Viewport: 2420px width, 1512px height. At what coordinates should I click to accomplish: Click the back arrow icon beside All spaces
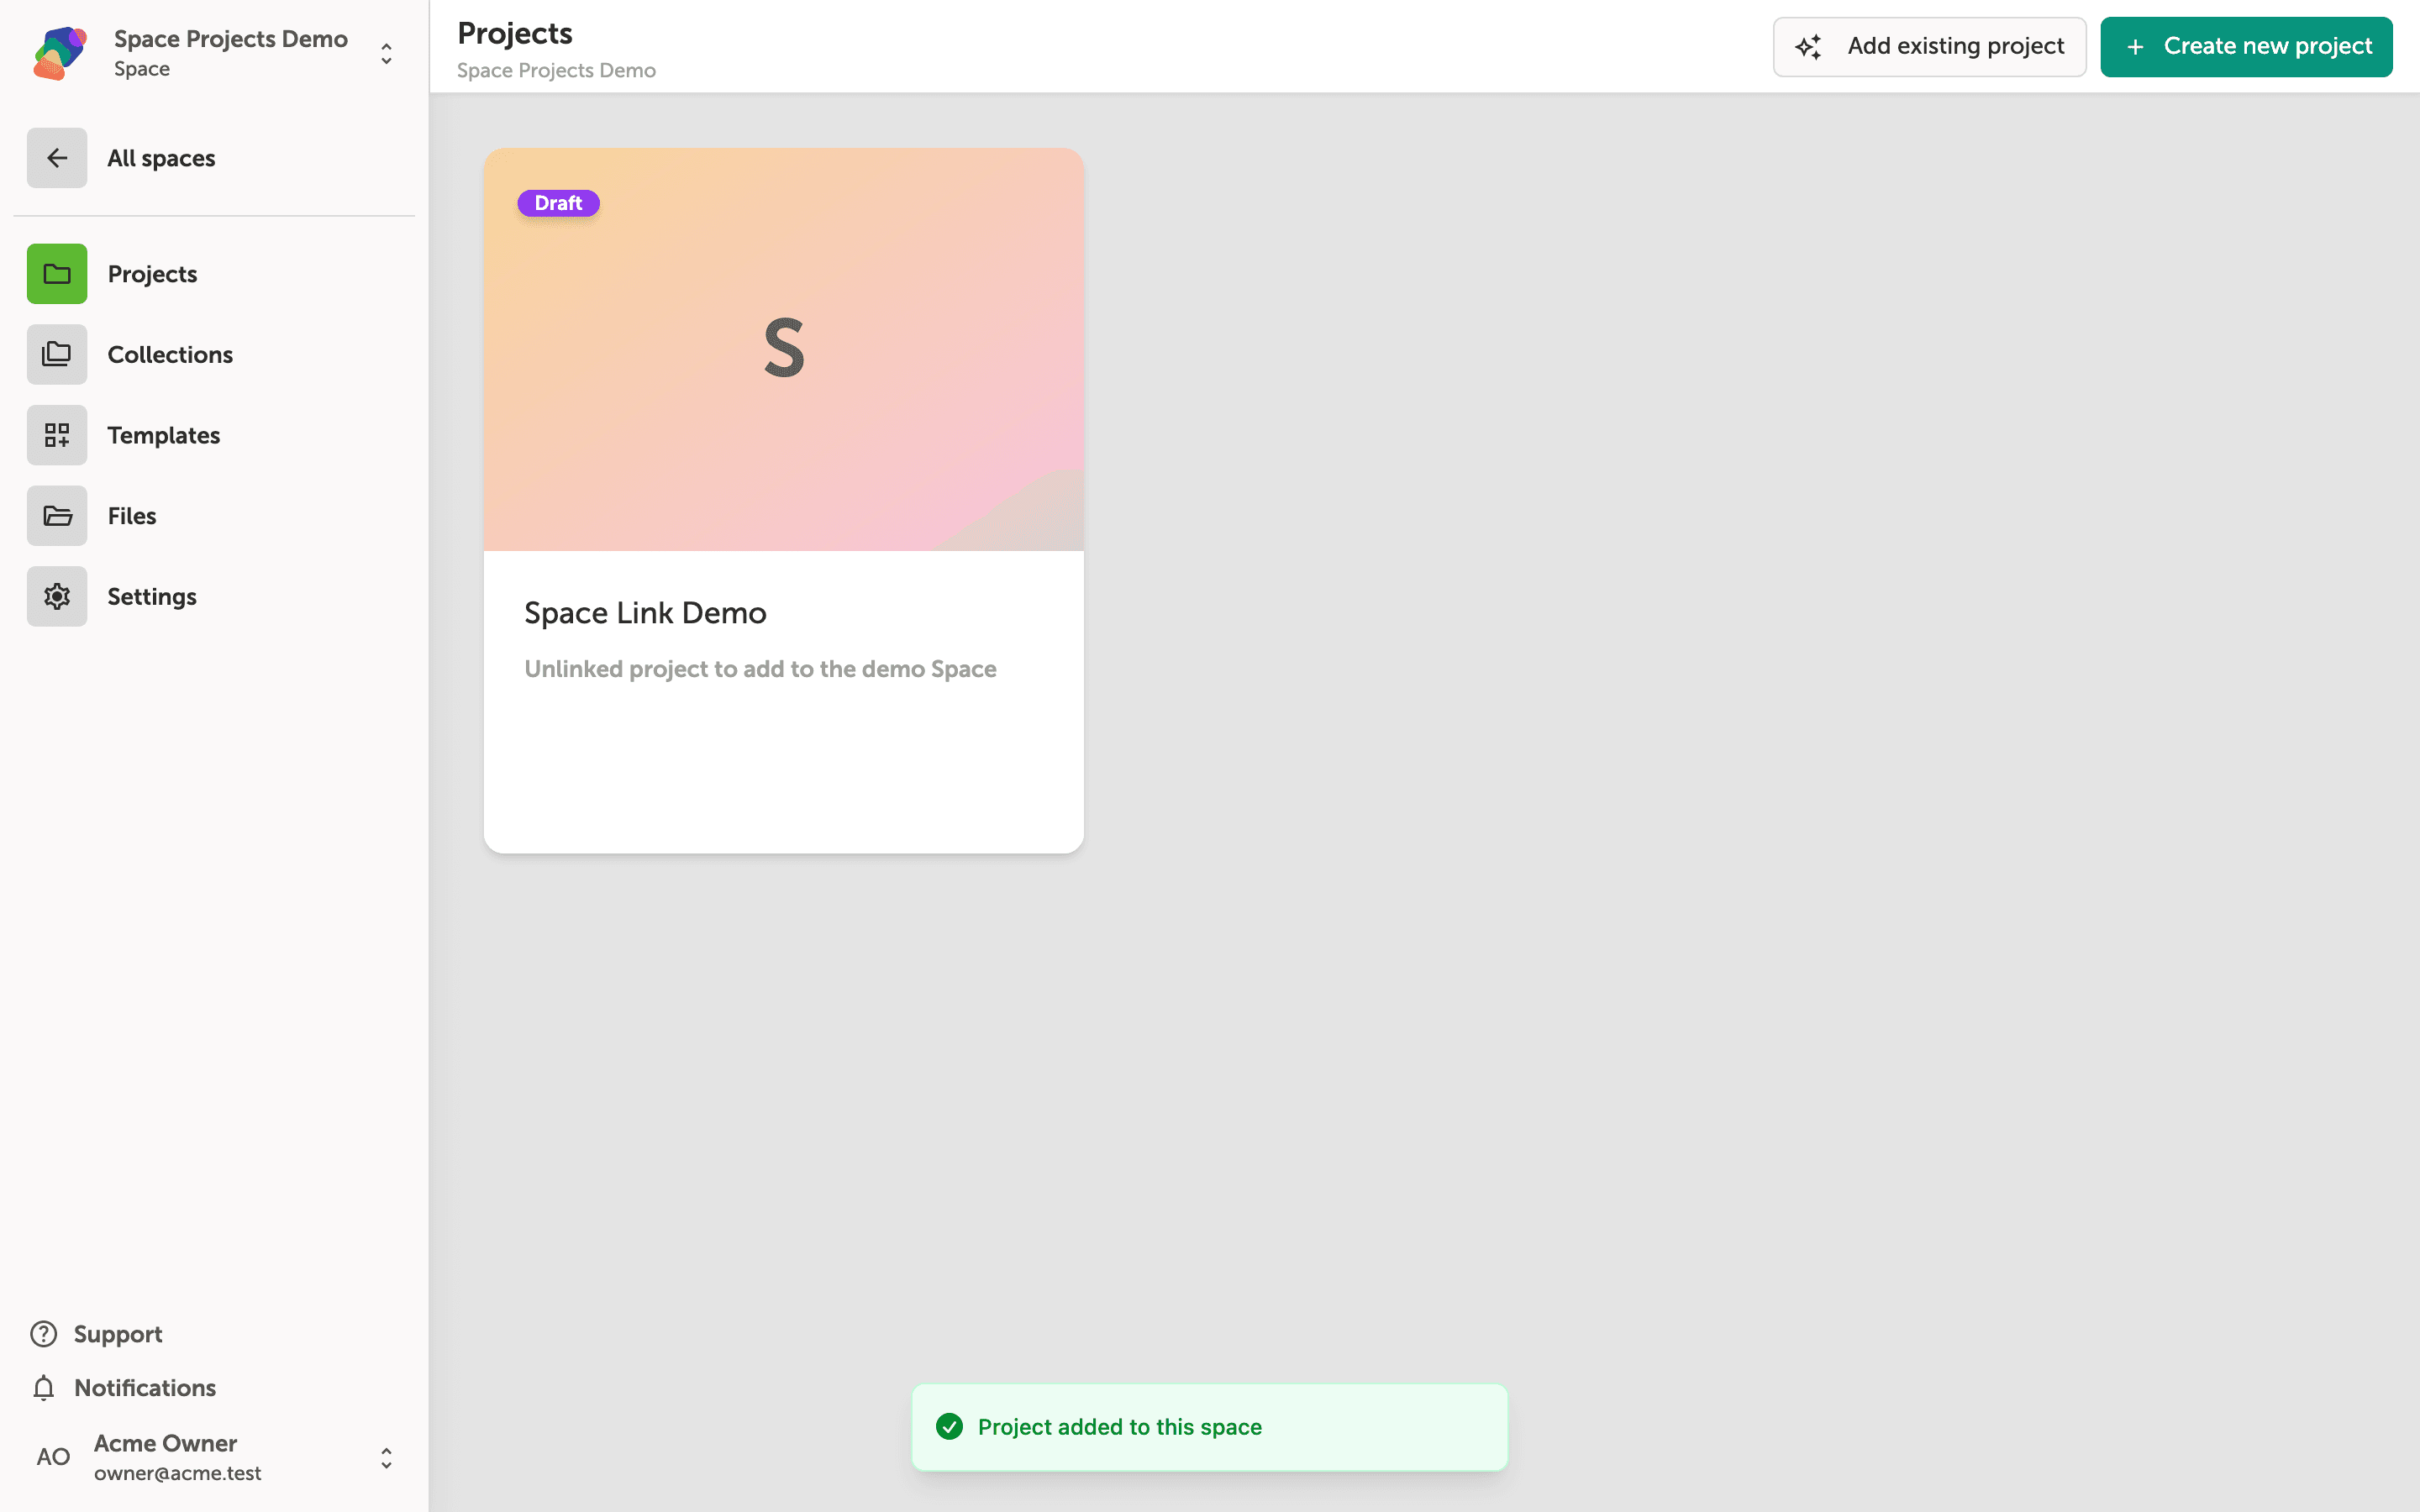pyautogui.click(x=57, y=158)
